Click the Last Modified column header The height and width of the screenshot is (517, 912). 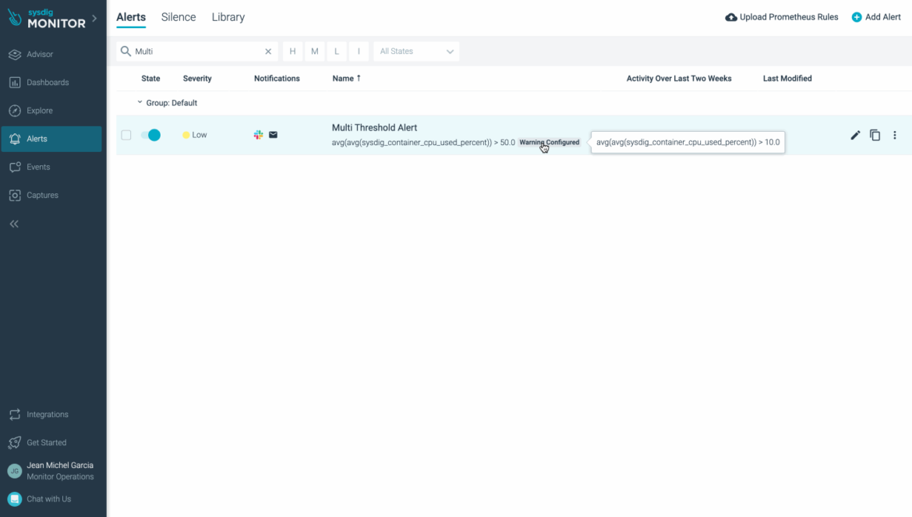coord(787,79)
